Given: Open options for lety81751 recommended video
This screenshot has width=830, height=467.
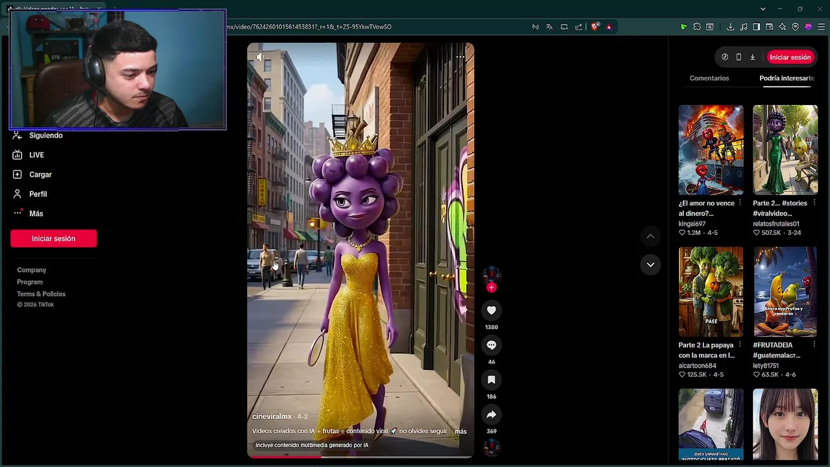Looking at the screenshot, I should coord(814,345).
